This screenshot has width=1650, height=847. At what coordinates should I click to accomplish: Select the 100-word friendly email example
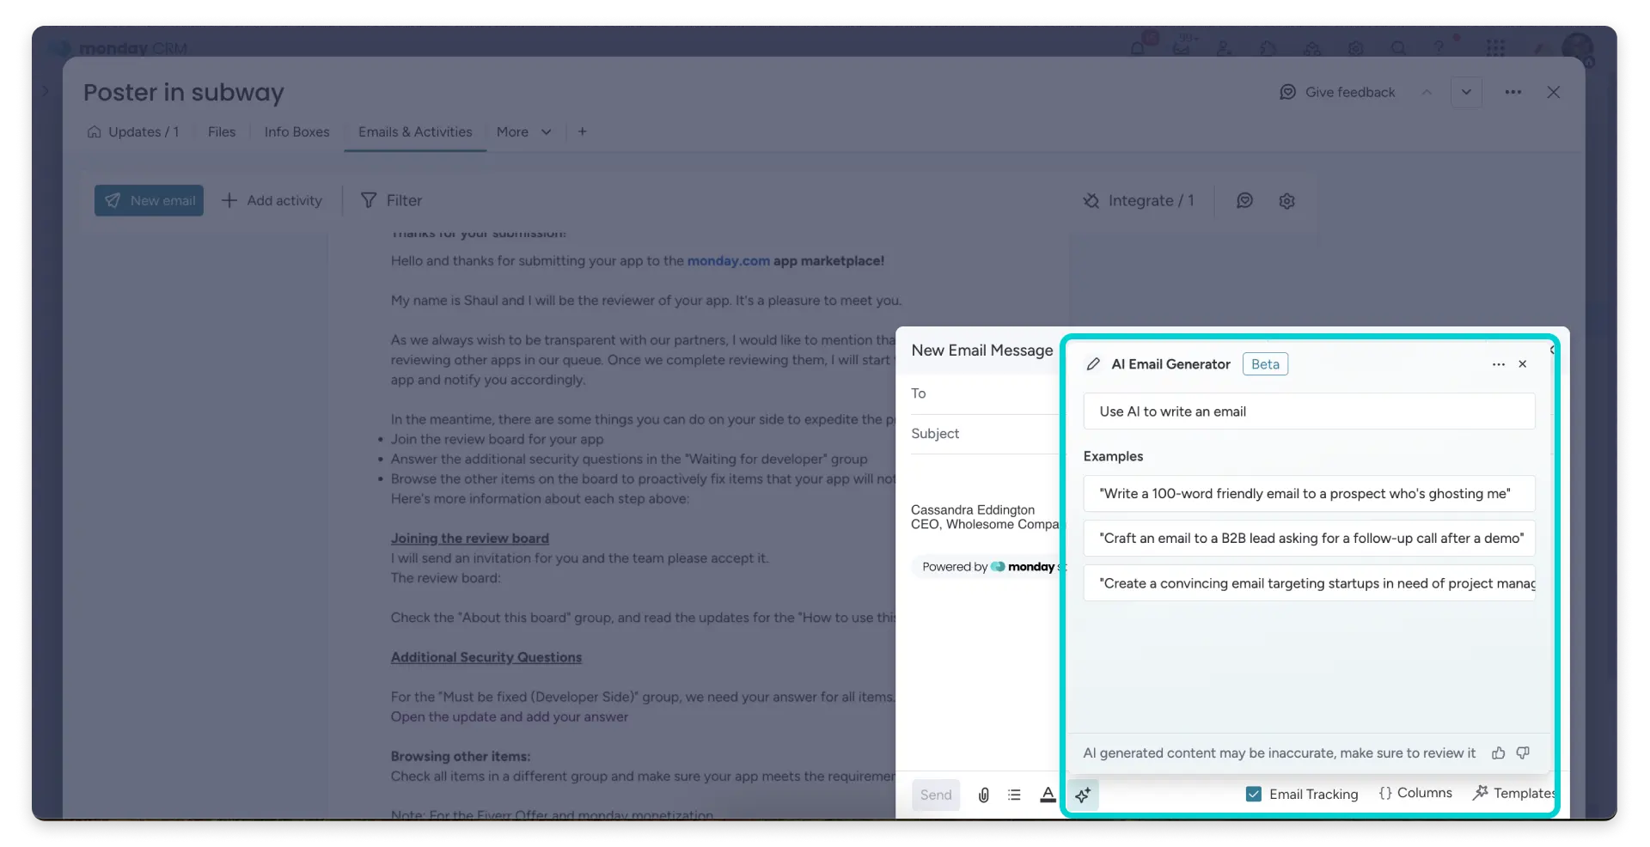coord(1309,494)
